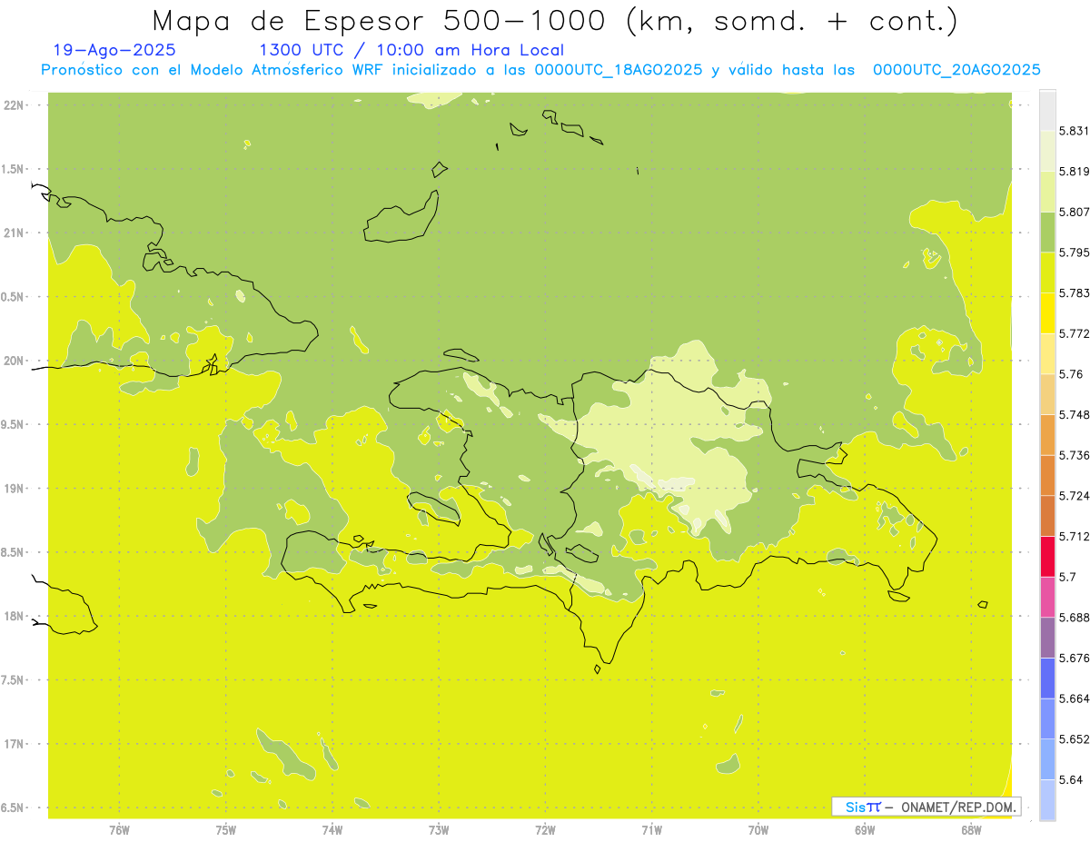Click the legend value 5.664
The width and height of the screenshot is (1090, 842).
click(x=1074, y=698)
